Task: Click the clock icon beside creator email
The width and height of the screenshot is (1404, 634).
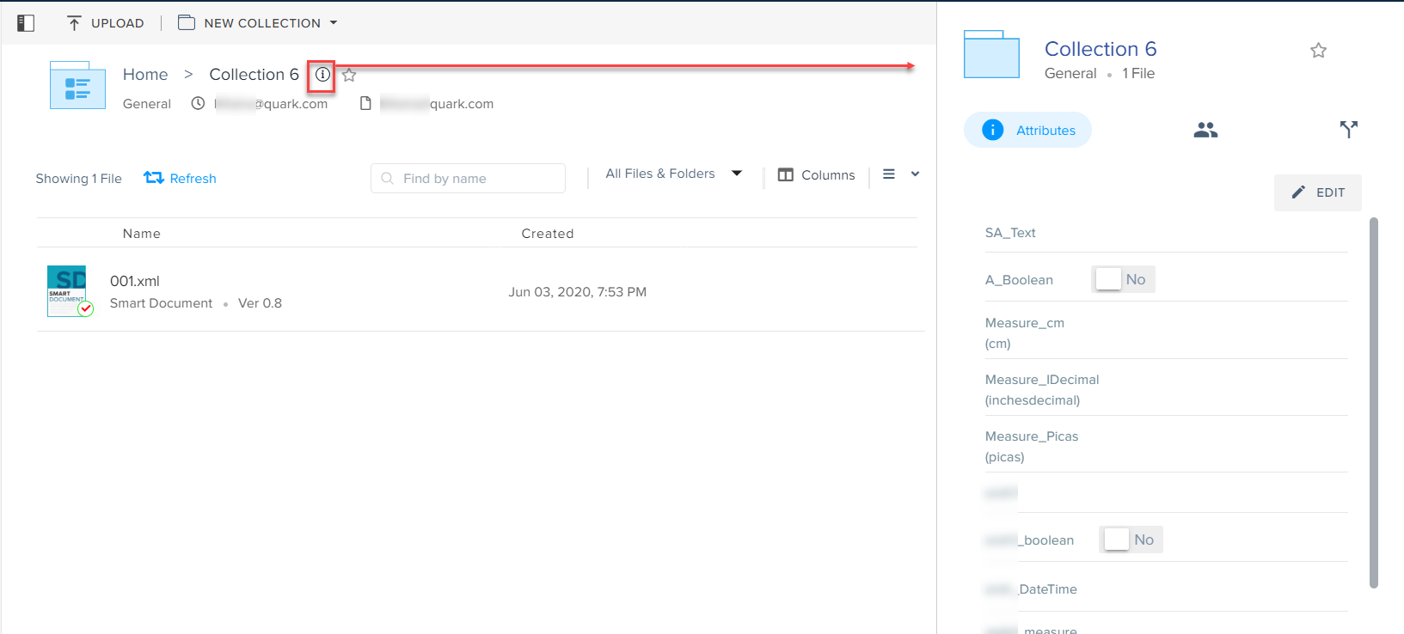Action: point(198,103)
